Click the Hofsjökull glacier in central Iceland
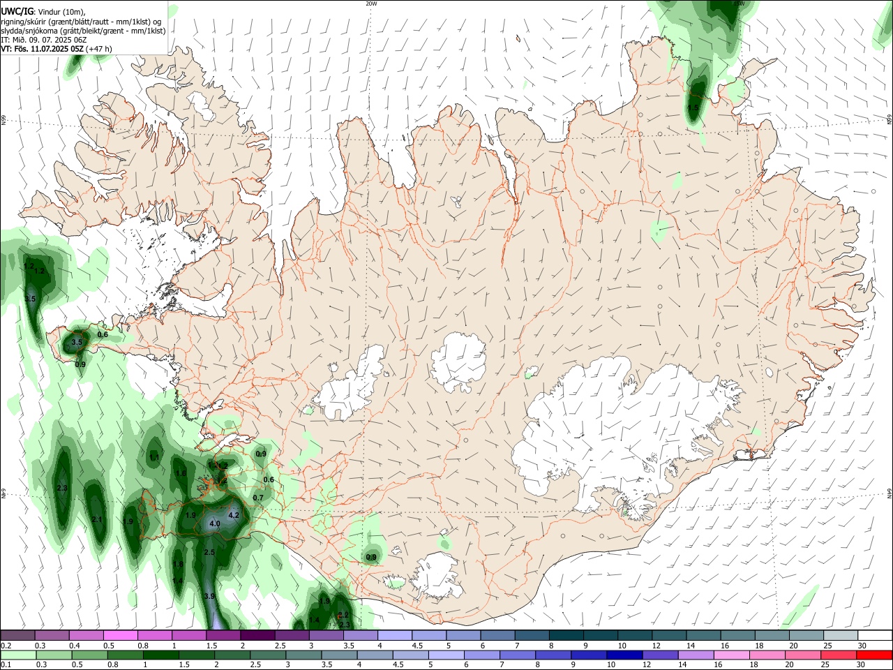 458,362
